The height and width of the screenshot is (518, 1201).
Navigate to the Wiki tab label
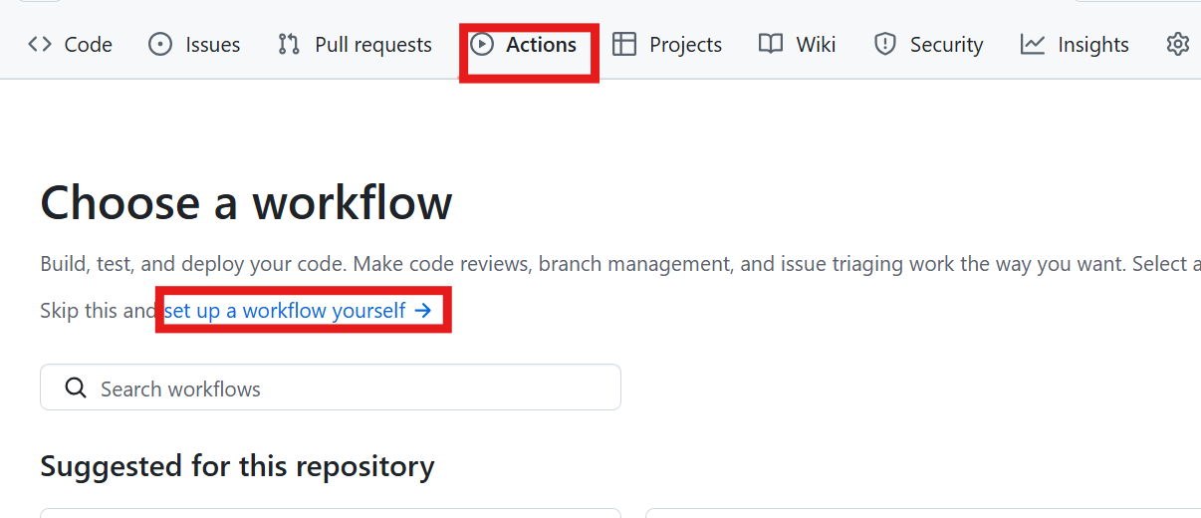point(816,45)
